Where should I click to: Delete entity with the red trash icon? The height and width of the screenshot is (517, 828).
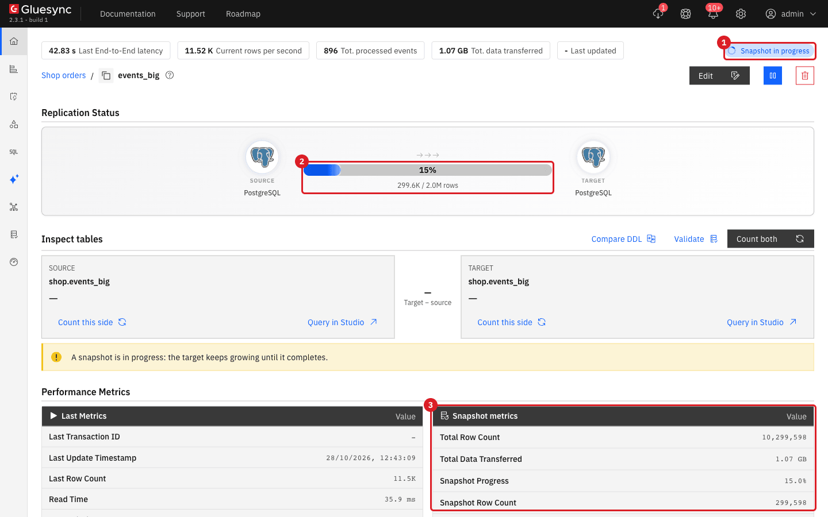pyautogui.click(x=805, y=75)
